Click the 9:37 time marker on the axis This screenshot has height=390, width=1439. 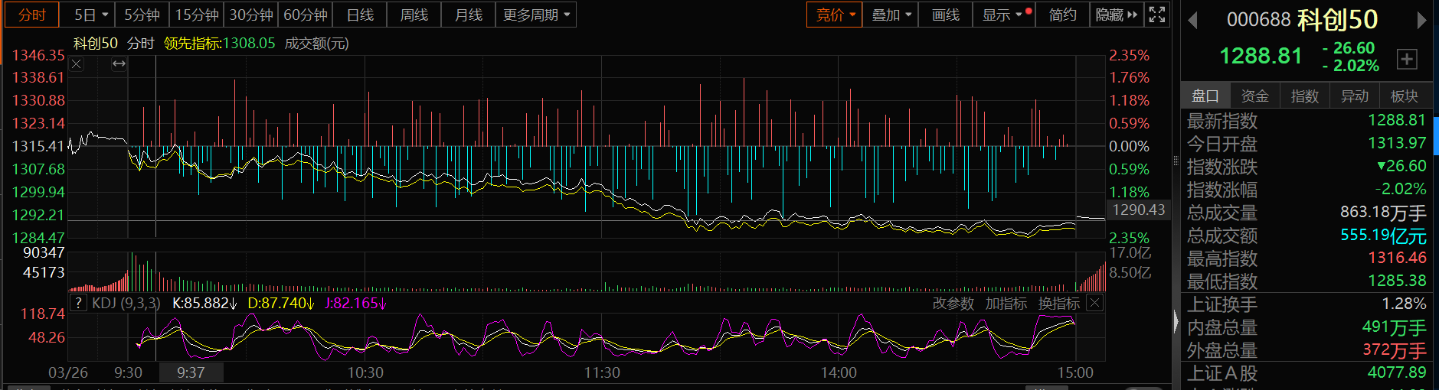tap(191, 372)
